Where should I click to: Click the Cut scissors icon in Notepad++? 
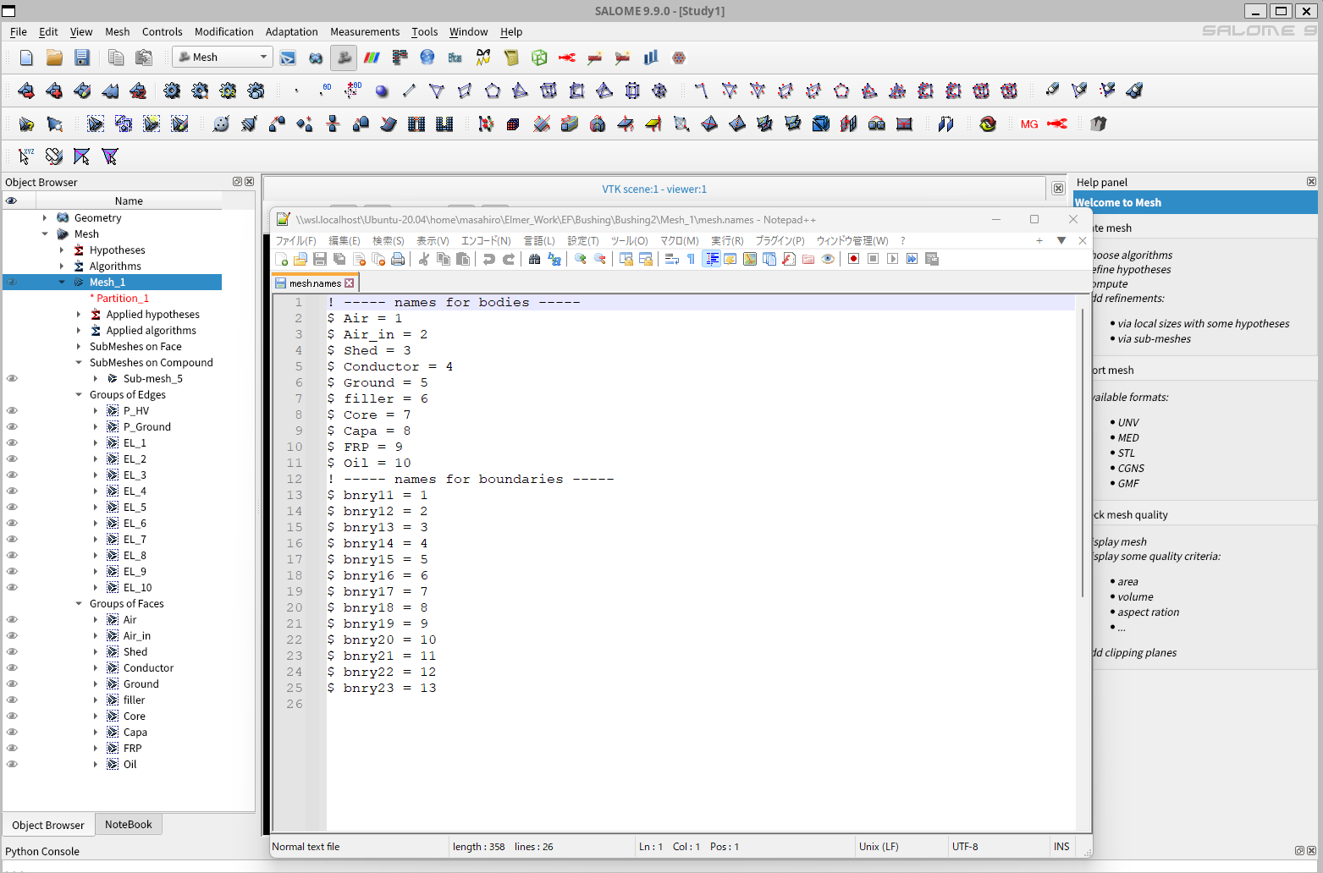pos(423,259)
